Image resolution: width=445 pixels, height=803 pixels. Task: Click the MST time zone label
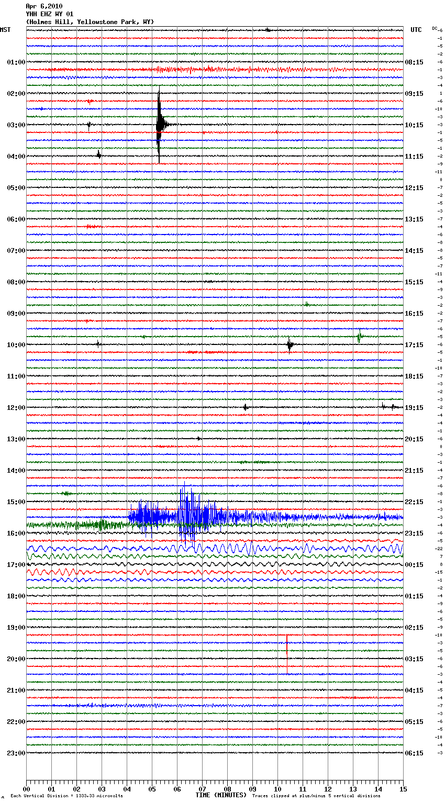click(5, 30)
